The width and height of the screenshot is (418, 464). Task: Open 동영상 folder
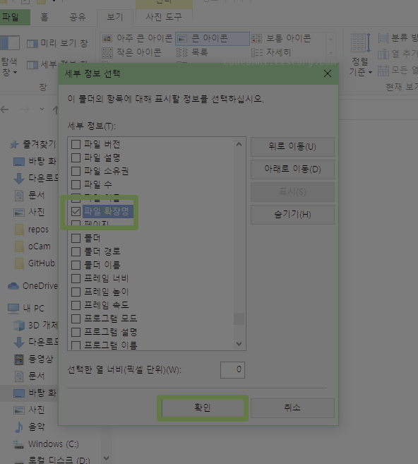coord(34,359)
